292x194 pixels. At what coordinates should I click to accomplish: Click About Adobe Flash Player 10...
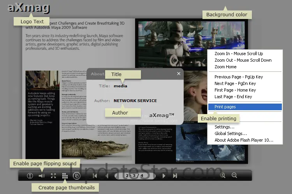click(244, 140)
